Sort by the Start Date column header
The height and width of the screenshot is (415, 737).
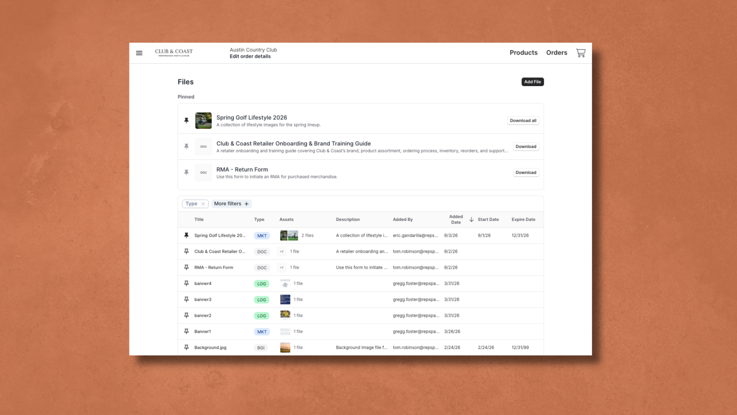coord(488,219)
